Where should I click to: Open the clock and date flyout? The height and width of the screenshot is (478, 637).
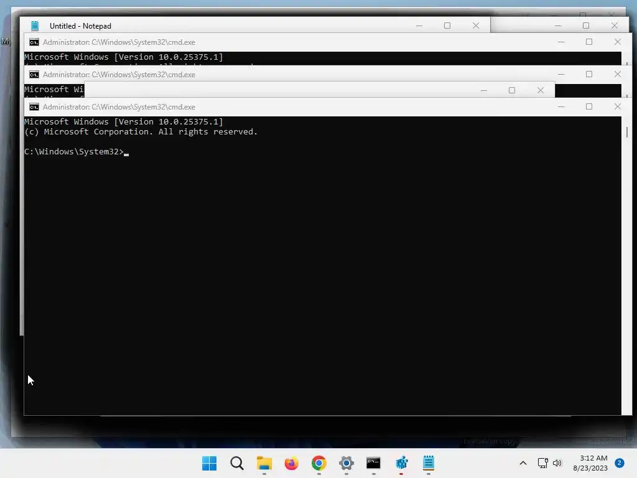(x=590, y=463)
